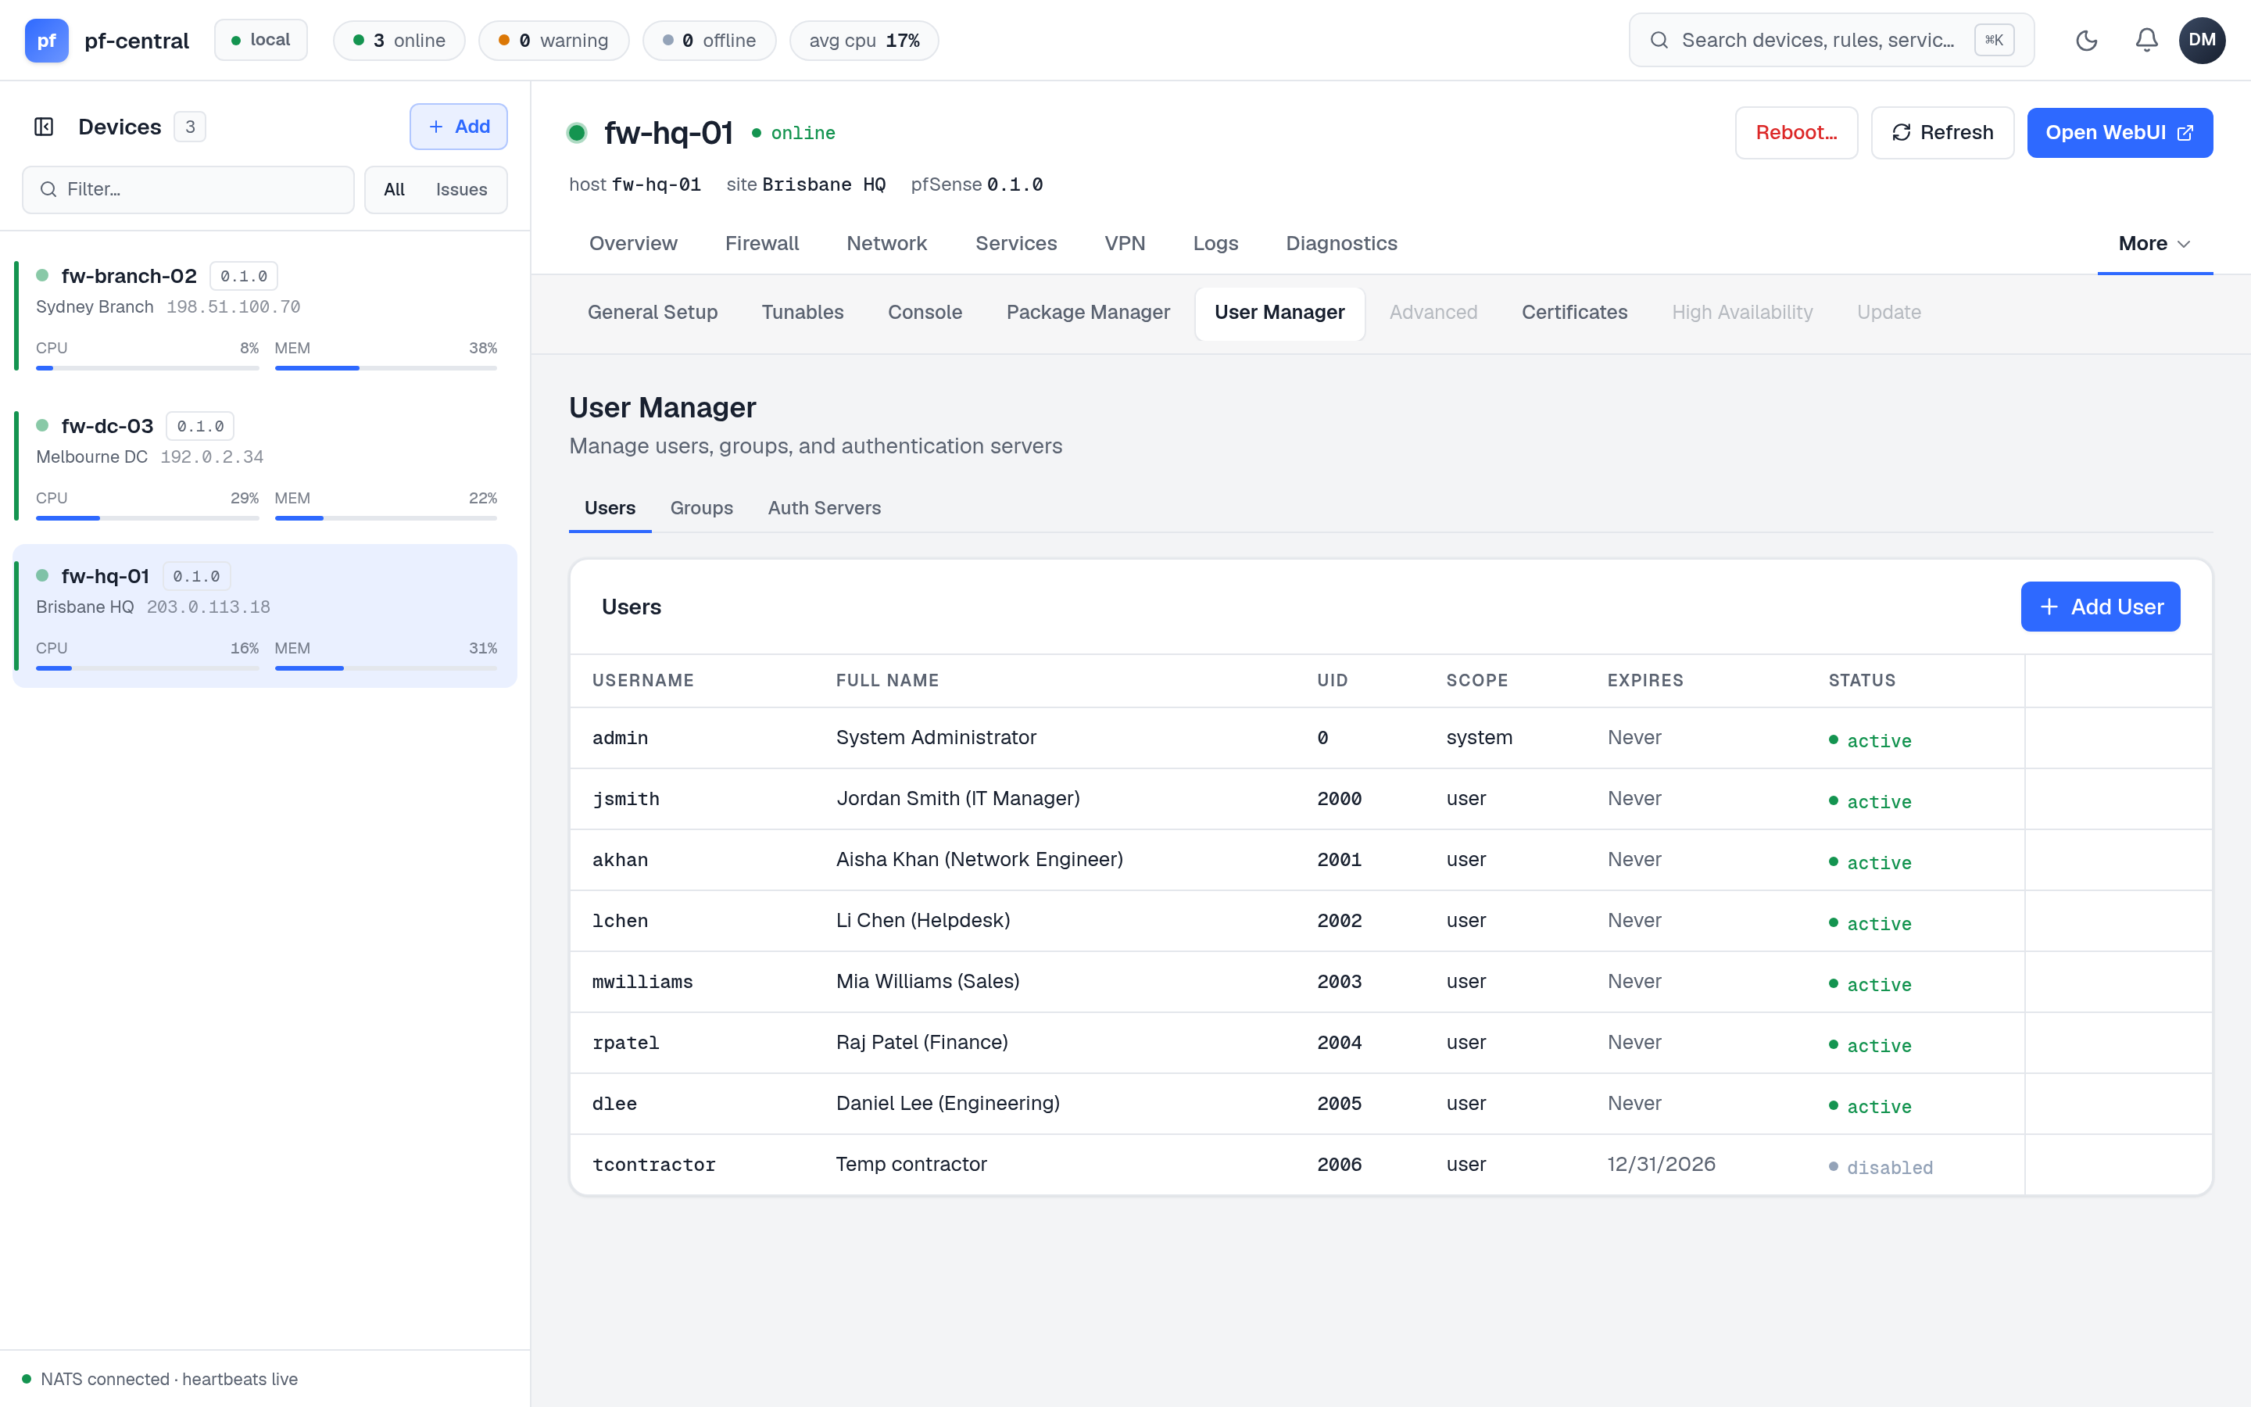Click the 12/31/2026 expiry value
The image size is (2251, 1407).
[x=1661, y=1164]
